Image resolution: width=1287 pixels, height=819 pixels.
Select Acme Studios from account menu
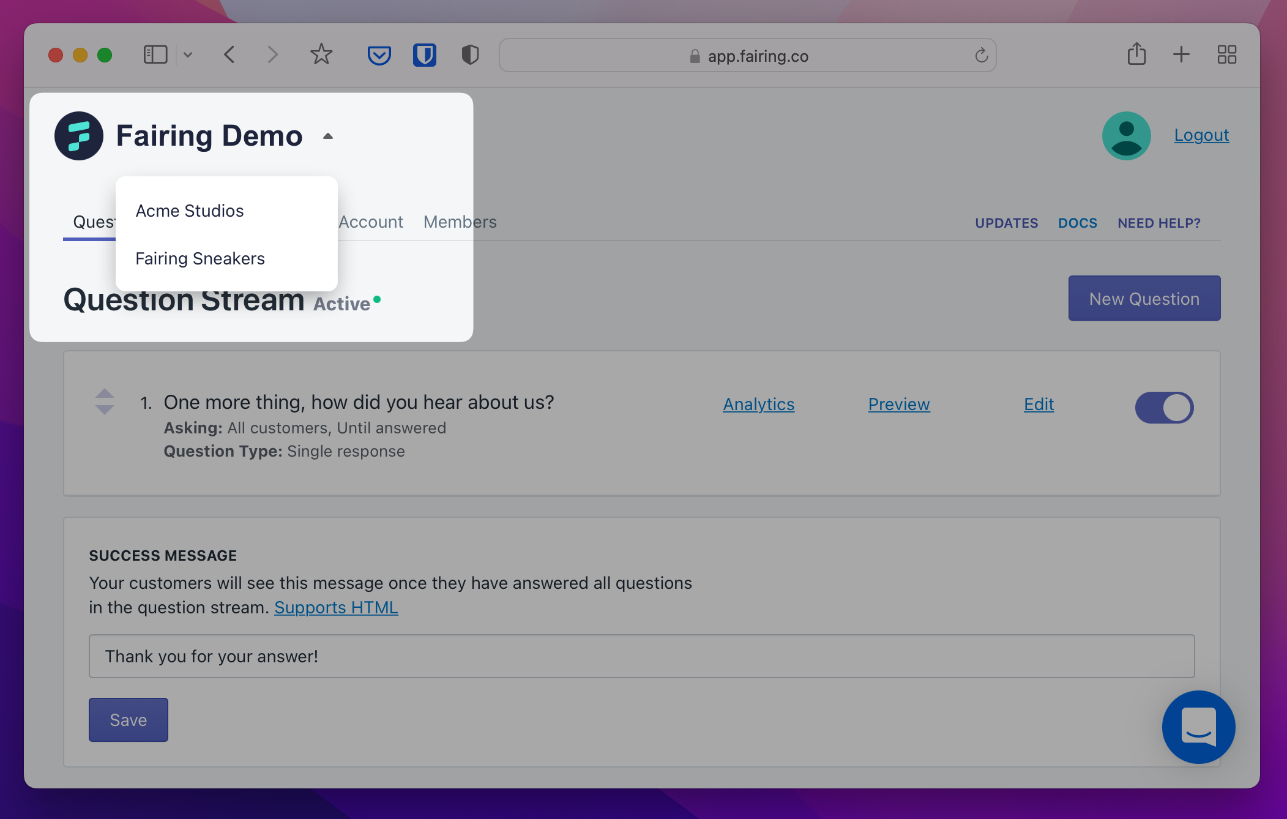click(x=190, y=211)
